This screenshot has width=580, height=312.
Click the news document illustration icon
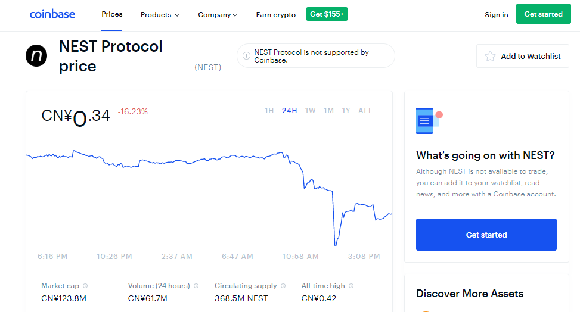pyautogui.click(x=429, y=120)
